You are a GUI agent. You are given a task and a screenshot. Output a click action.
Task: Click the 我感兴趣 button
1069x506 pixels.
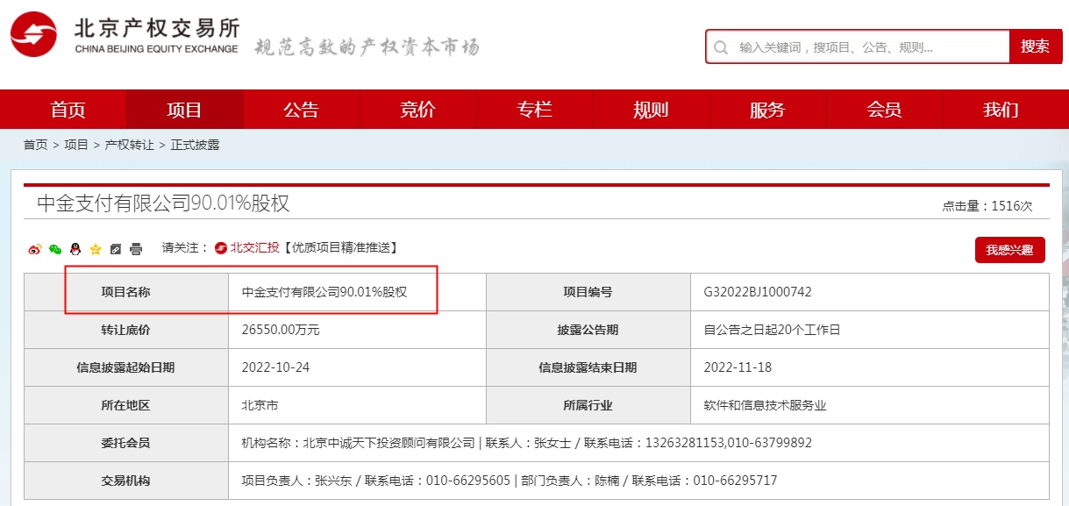click(x=1009, y=250)
